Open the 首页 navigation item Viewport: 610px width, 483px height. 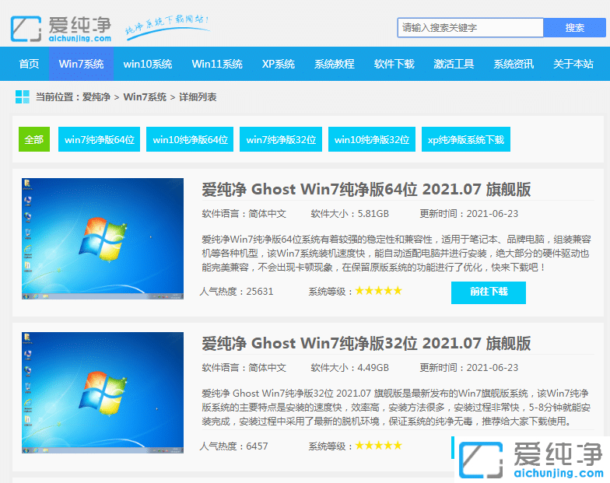tap(29, 64)
